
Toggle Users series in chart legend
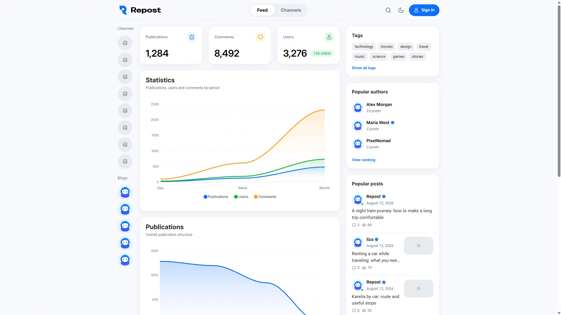pyautogui.click(x=241, y=197)
